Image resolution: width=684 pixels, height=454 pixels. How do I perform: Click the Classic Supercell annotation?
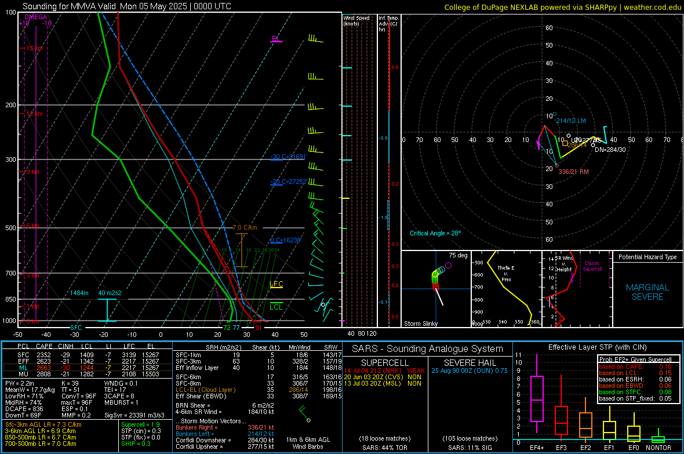592,266
